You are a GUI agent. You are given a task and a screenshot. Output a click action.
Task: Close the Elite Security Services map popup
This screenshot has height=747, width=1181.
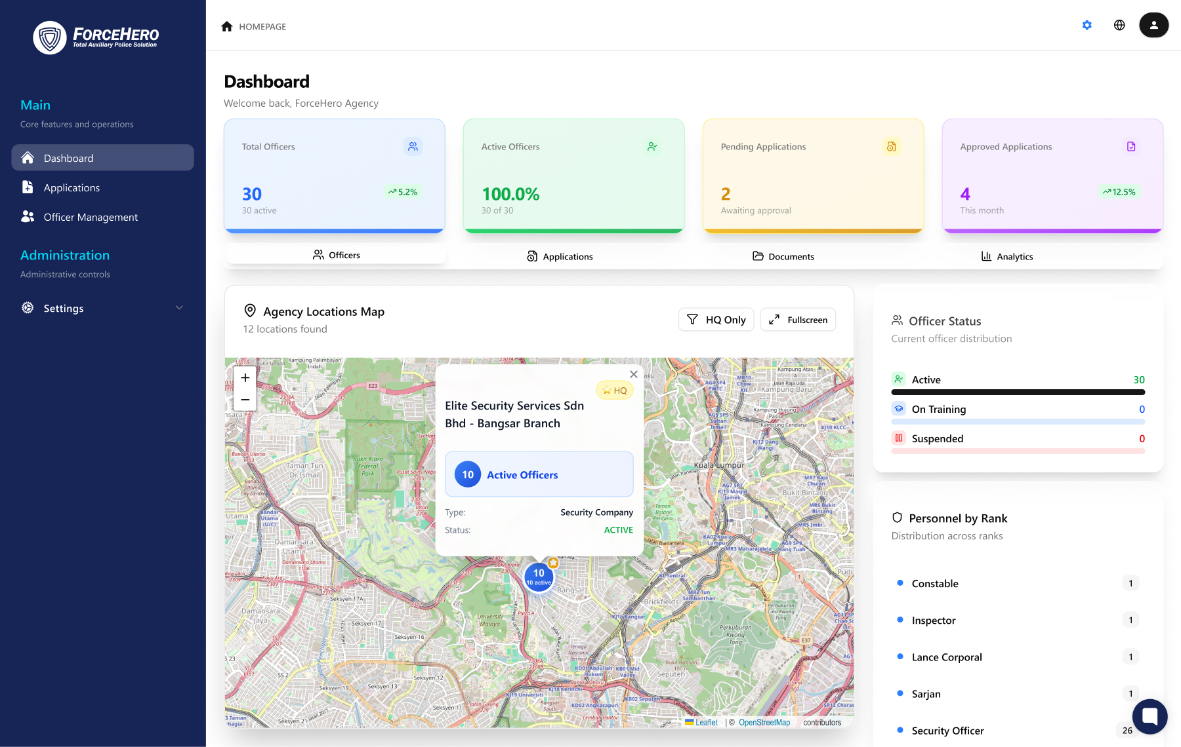[x=633, y=374]
